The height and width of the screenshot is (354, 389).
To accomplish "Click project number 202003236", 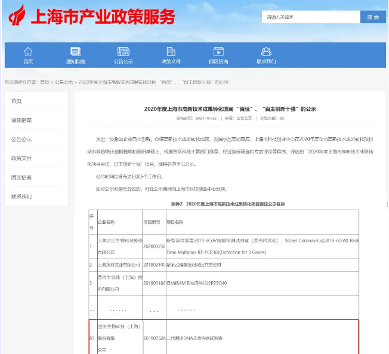I will (x=155, y=247).
